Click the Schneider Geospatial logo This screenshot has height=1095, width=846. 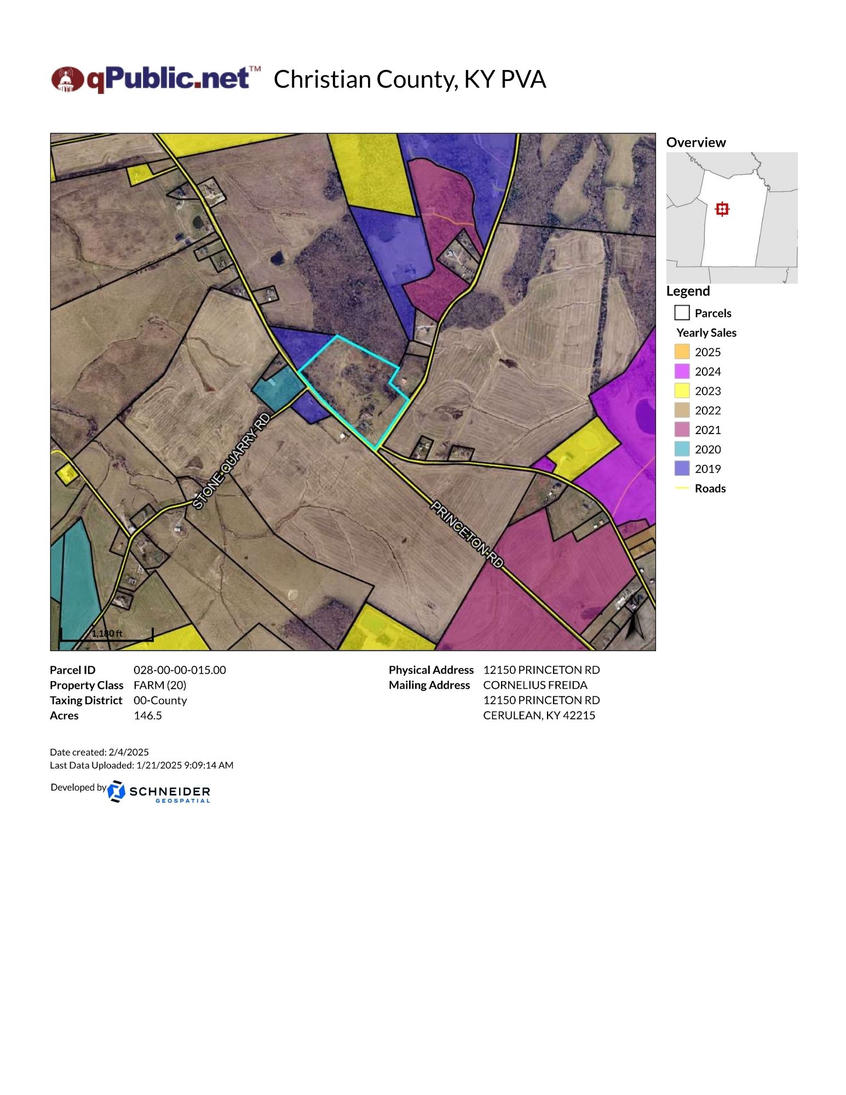tap(159, 792)
